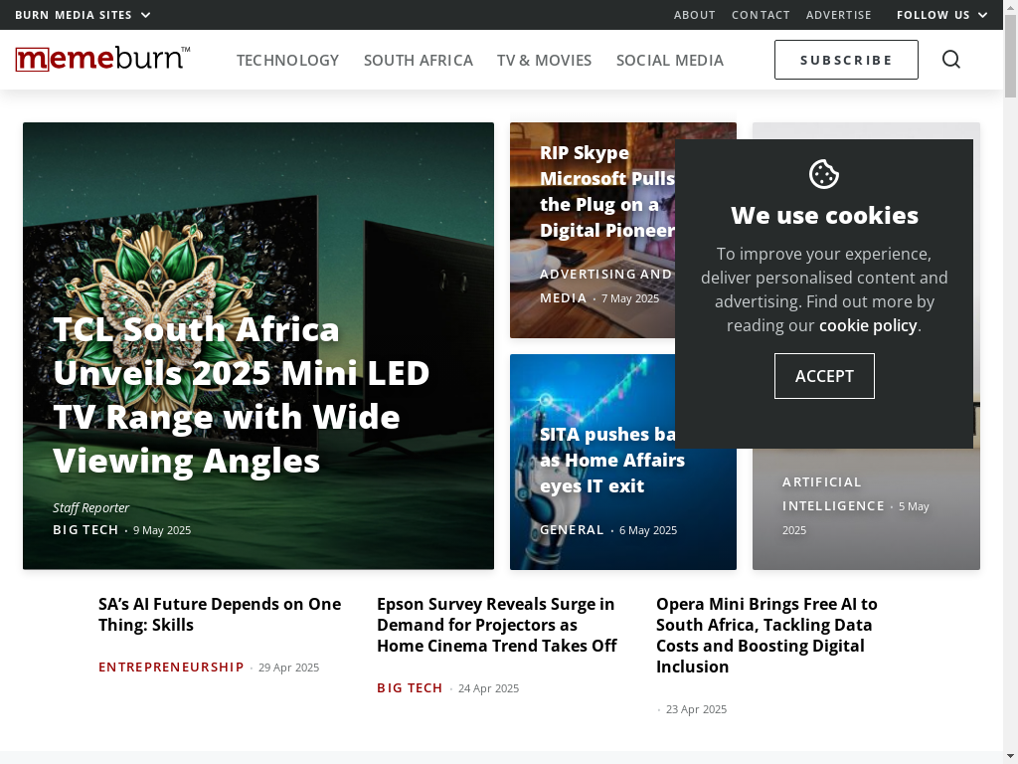The image size is (1018, 764).
Task: Open the RIP Skype article tile
Action: 607,192
